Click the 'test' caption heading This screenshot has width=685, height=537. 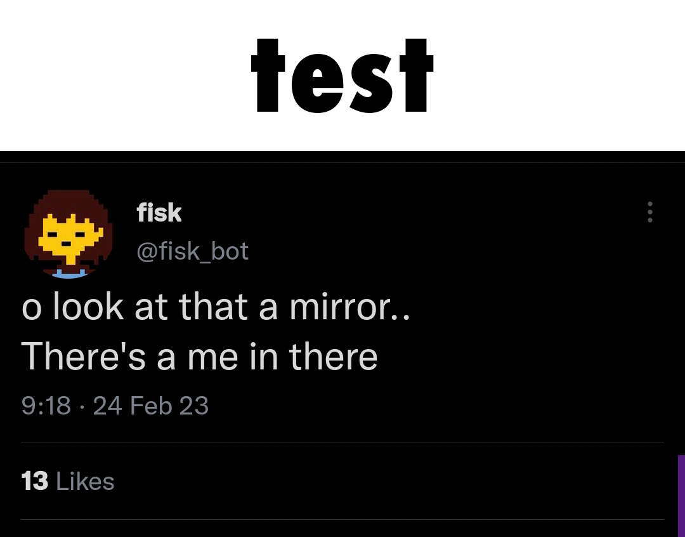click(x=342, y=75)
